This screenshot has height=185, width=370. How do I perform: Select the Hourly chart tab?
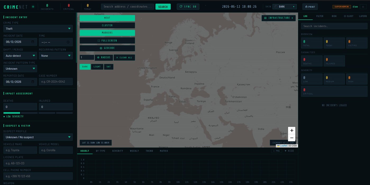[85, 151]
